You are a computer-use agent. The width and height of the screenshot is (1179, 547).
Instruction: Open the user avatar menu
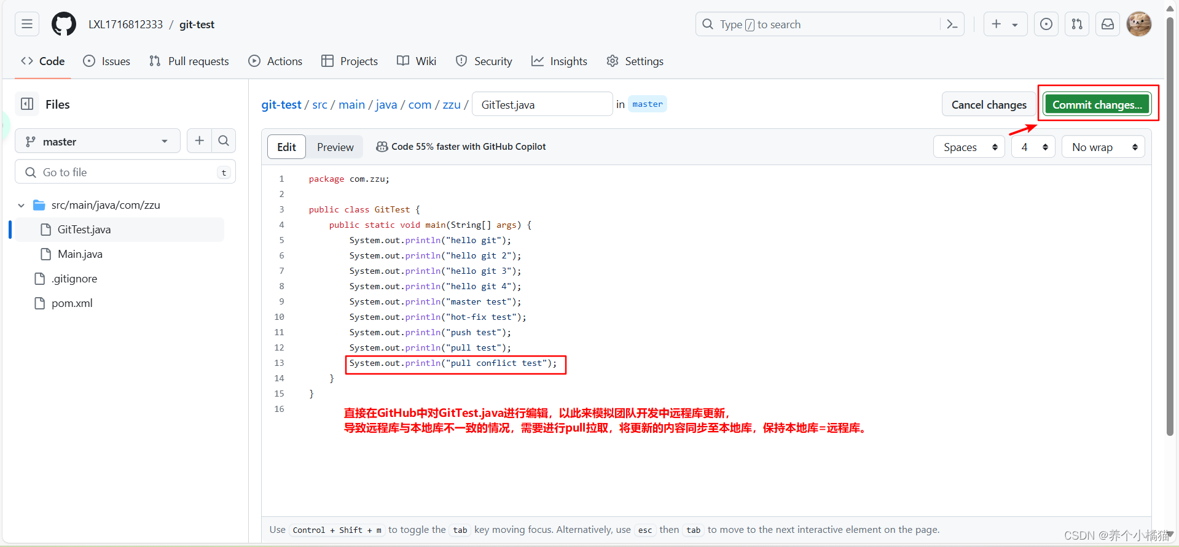[1139, 24]
